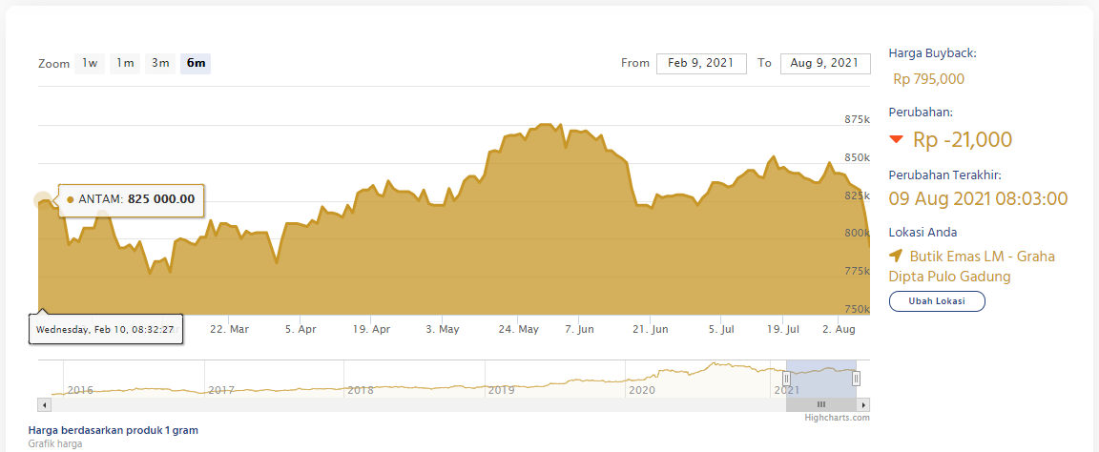Click the navigator scrollbar thumb

point(821,404)
